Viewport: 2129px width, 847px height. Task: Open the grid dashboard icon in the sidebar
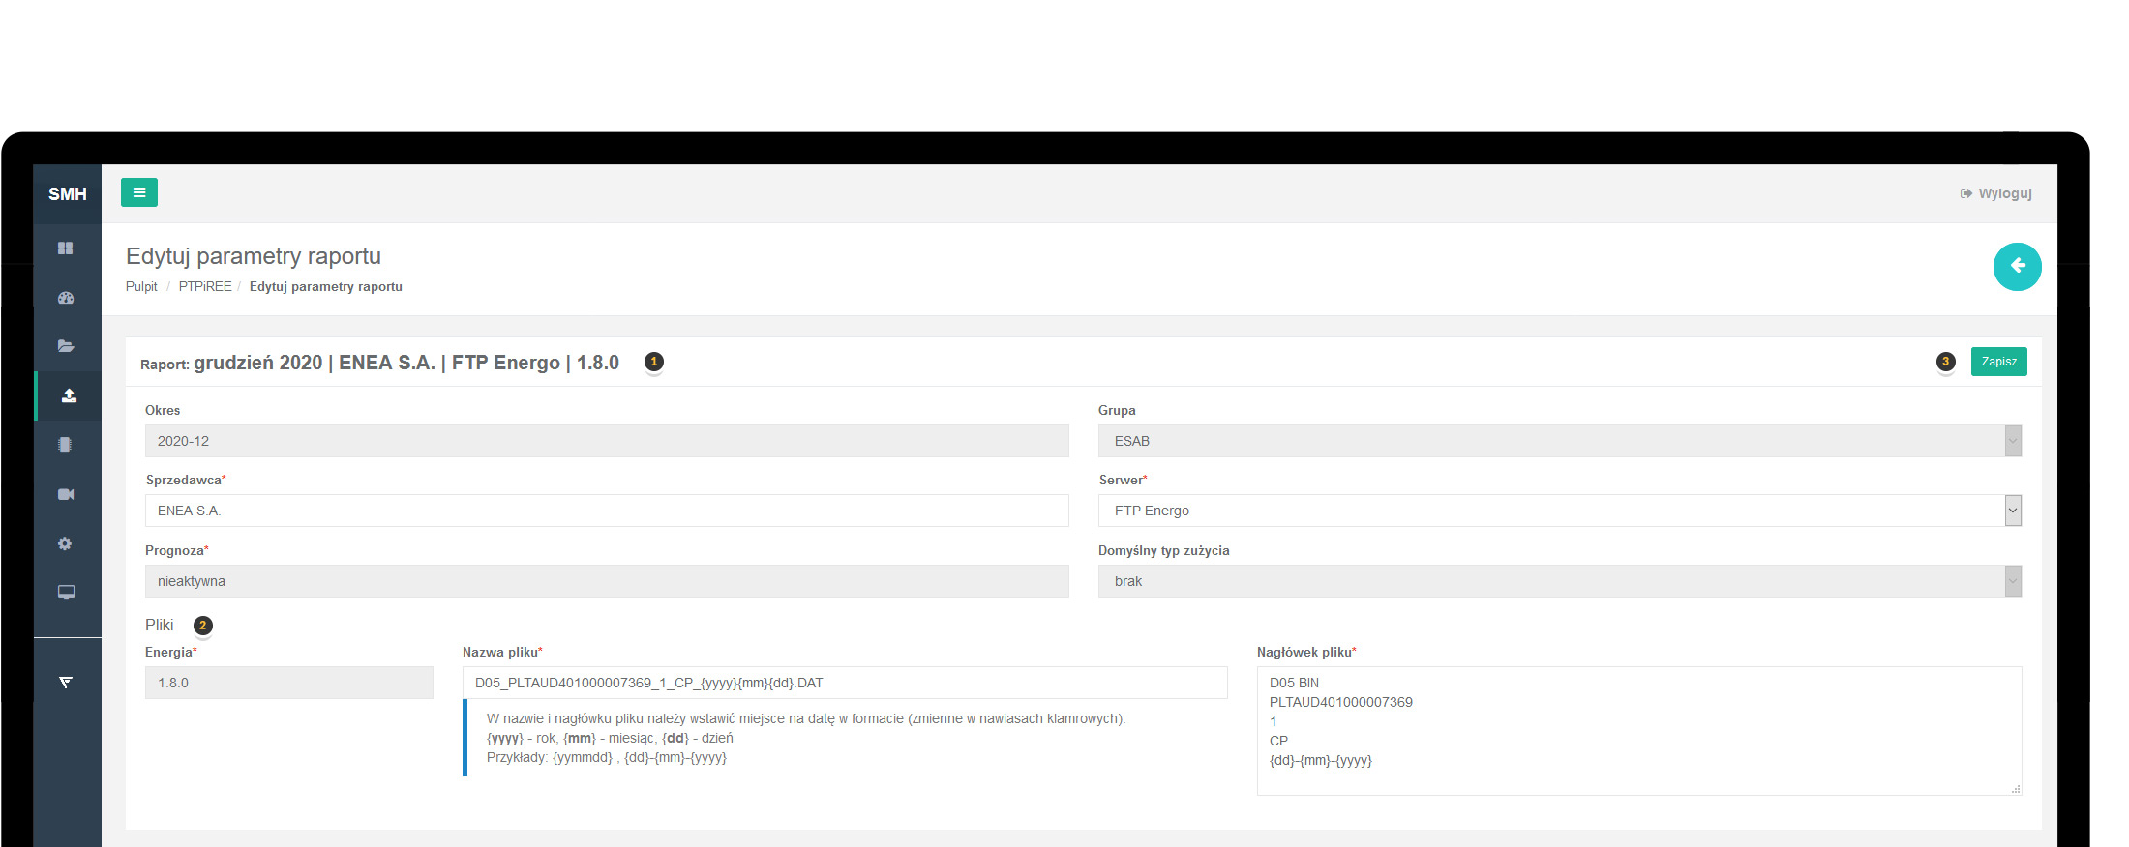tap(66, 248)
